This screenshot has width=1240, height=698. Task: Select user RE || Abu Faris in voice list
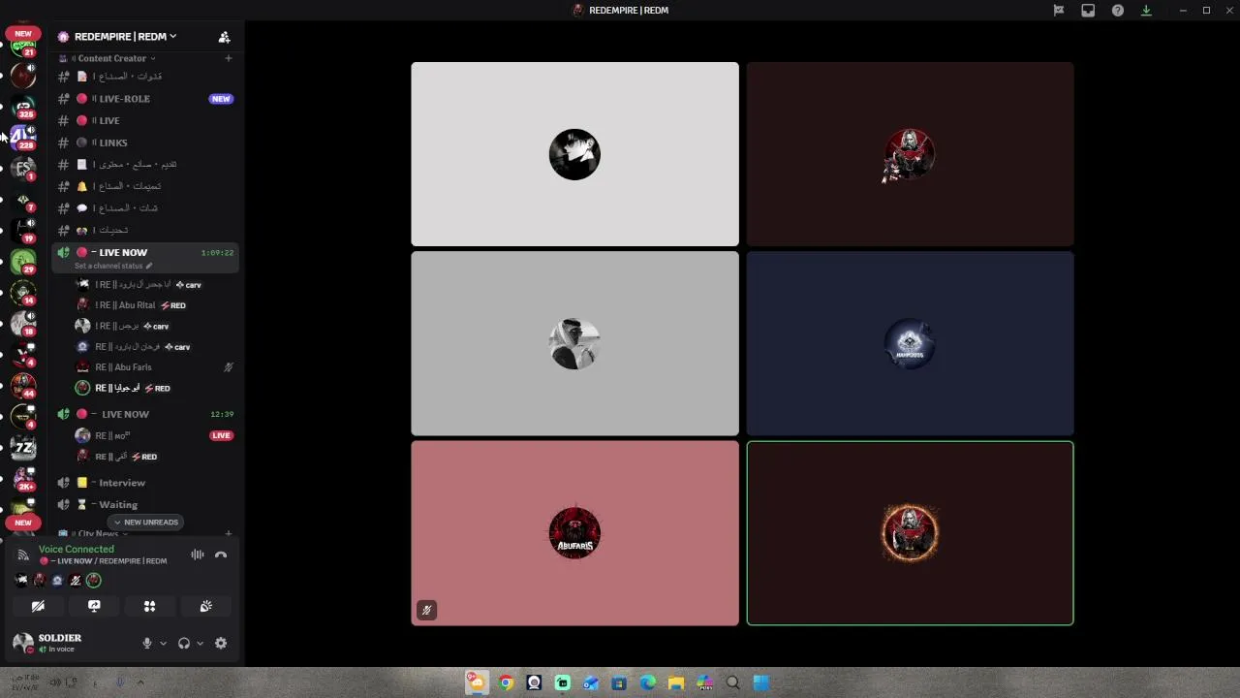(x=155, y=367)
